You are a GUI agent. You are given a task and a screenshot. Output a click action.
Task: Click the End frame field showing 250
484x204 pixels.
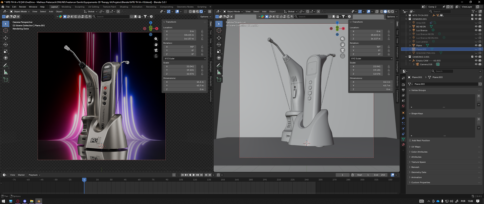point(380,175)
